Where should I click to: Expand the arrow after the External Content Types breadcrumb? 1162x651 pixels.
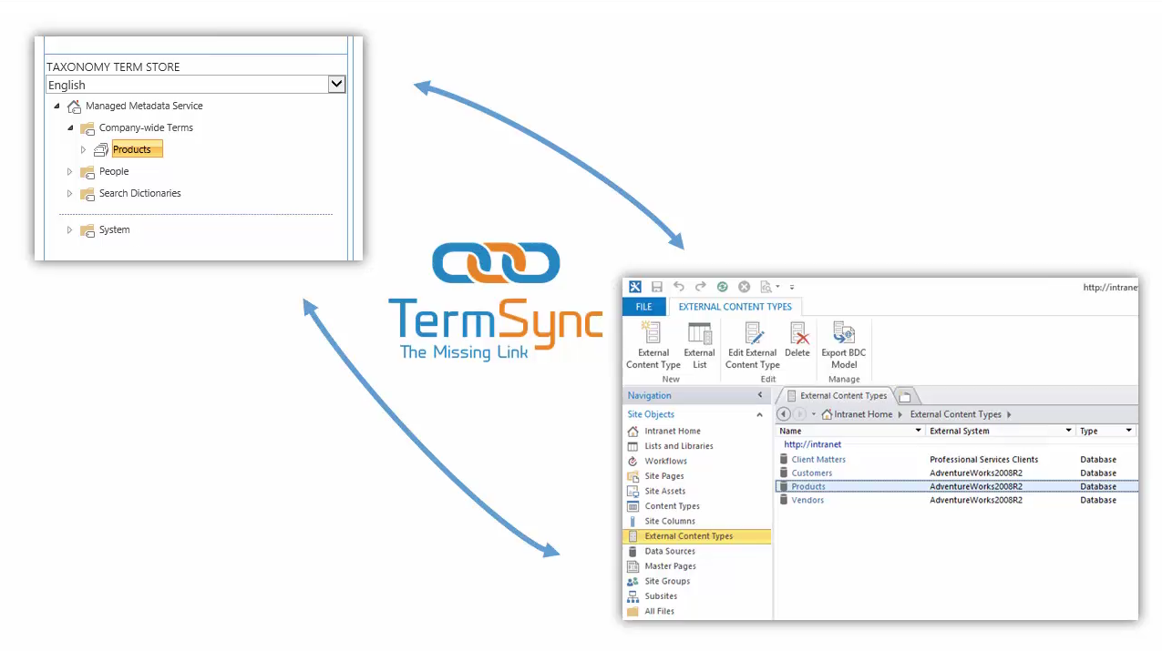pyautogui.click(x=1009, y=415)
